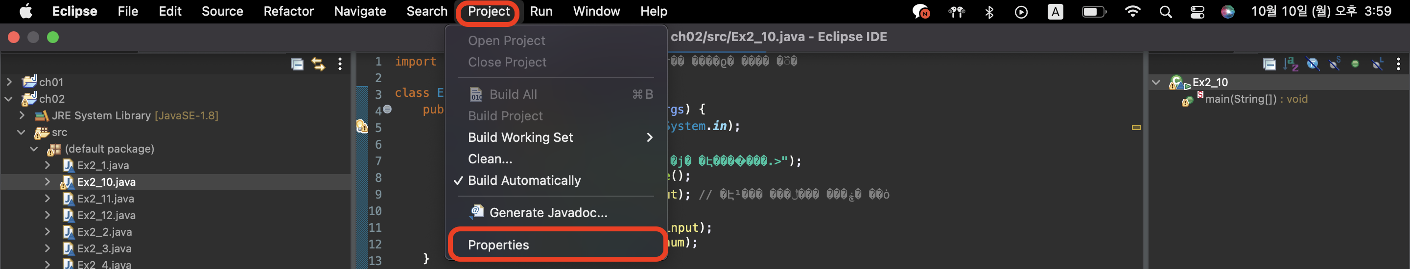The height and width of the screenshot is (269, 1410).
Task: Toggle Hide Non-Public Members in Outline
Action: tap(1355, 65)
